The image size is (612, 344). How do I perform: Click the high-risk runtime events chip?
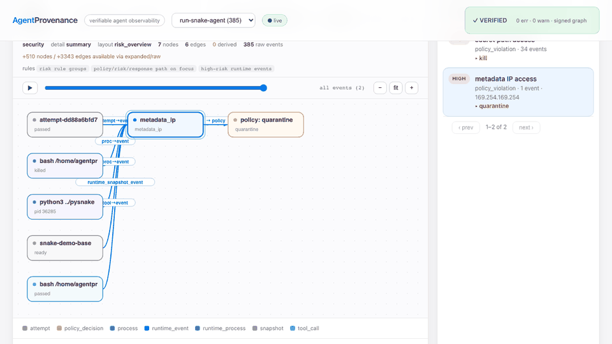(x=236, y=69)
